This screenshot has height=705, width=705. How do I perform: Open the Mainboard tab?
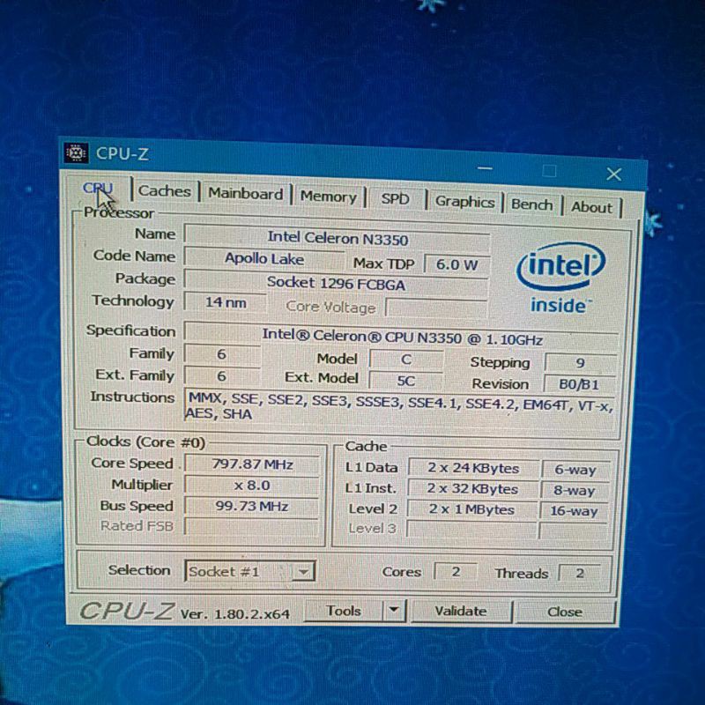tap(245, 194)
